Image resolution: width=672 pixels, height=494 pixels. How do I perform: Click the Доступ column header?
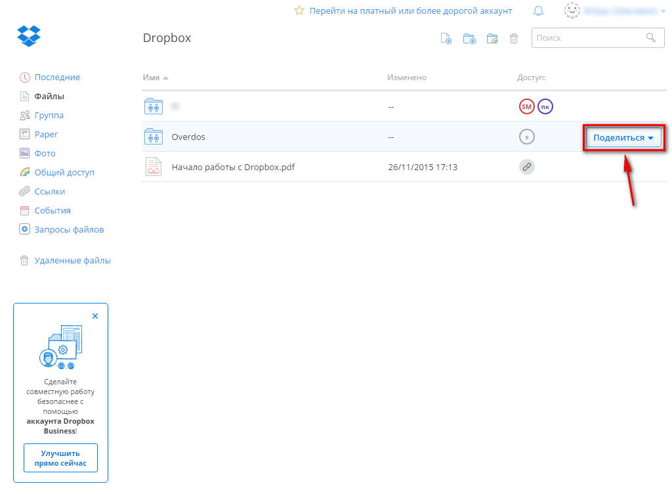click(x=532, y=78)
